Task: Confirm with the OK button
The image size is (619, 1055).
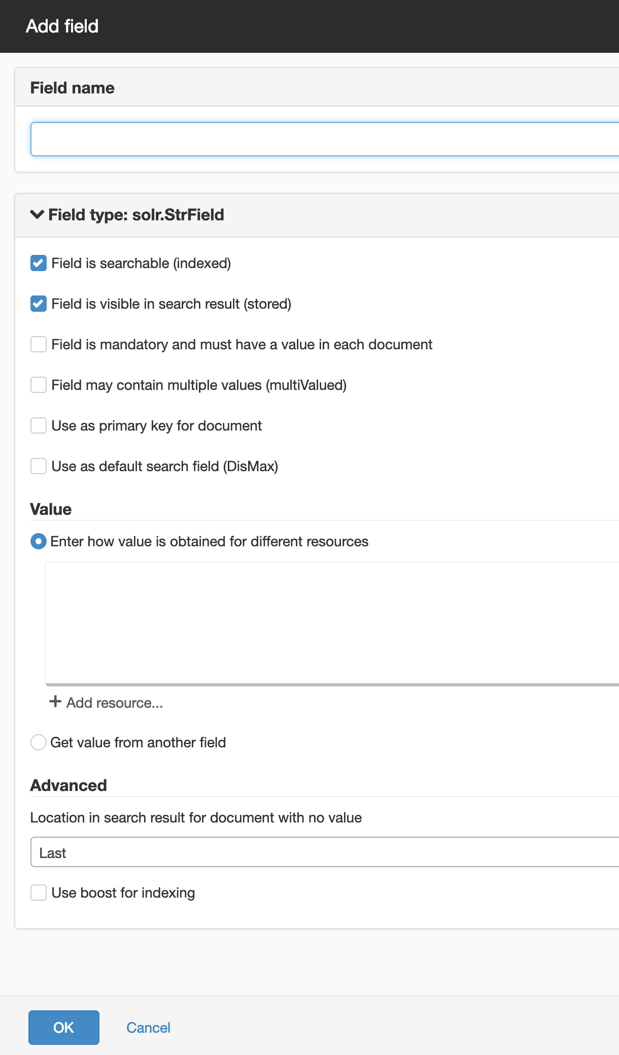Action: 64,1028
